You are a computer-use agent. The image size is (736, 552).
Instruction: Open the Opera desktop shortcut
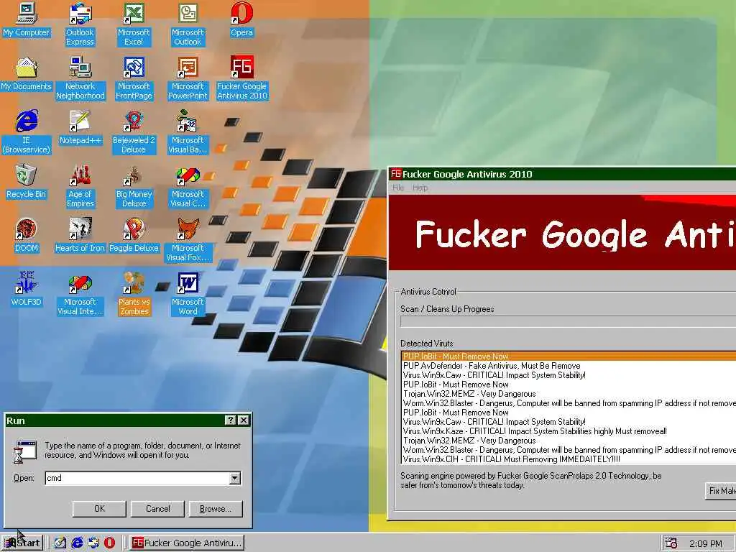[241, 21]
